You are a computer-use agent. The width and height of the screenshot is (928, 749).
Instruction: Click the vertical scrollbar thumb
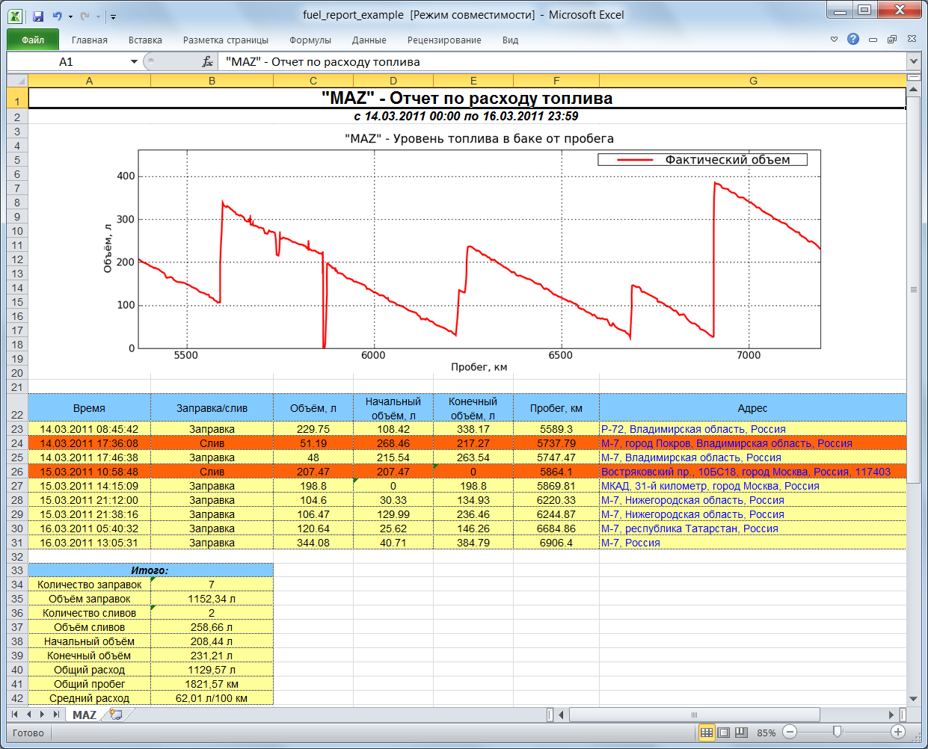913,289
